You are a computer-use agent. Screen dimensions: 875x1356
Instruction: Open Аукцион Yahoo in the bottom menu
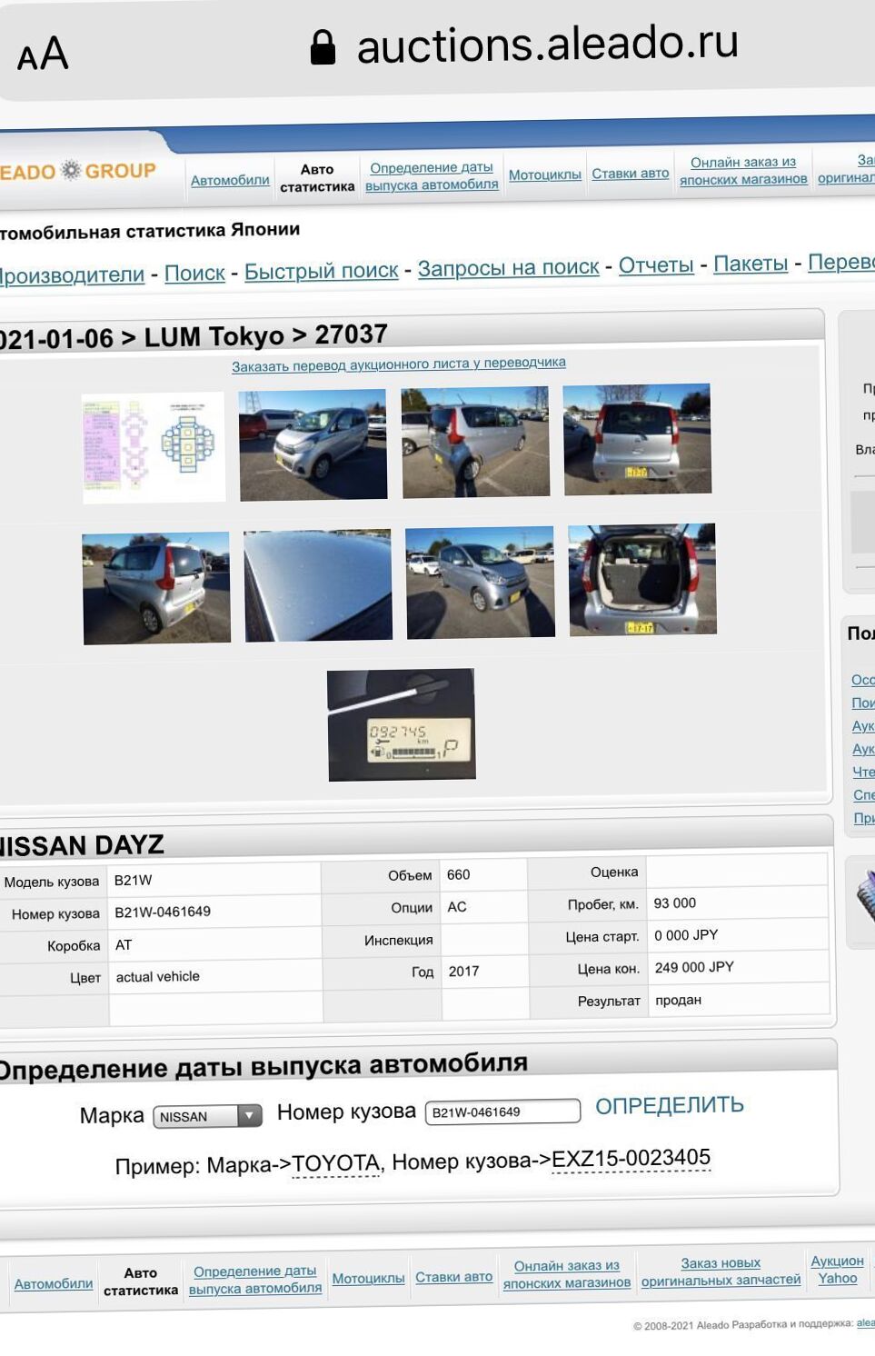[x=837, y=1270]
